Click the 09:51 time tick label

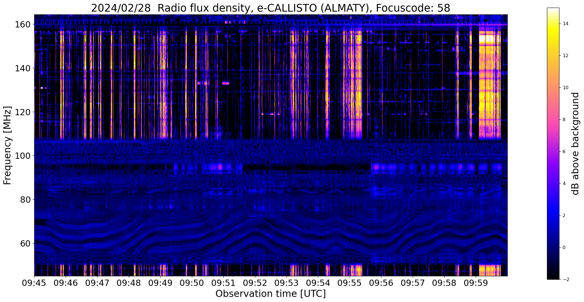click(x=224, y=283)
